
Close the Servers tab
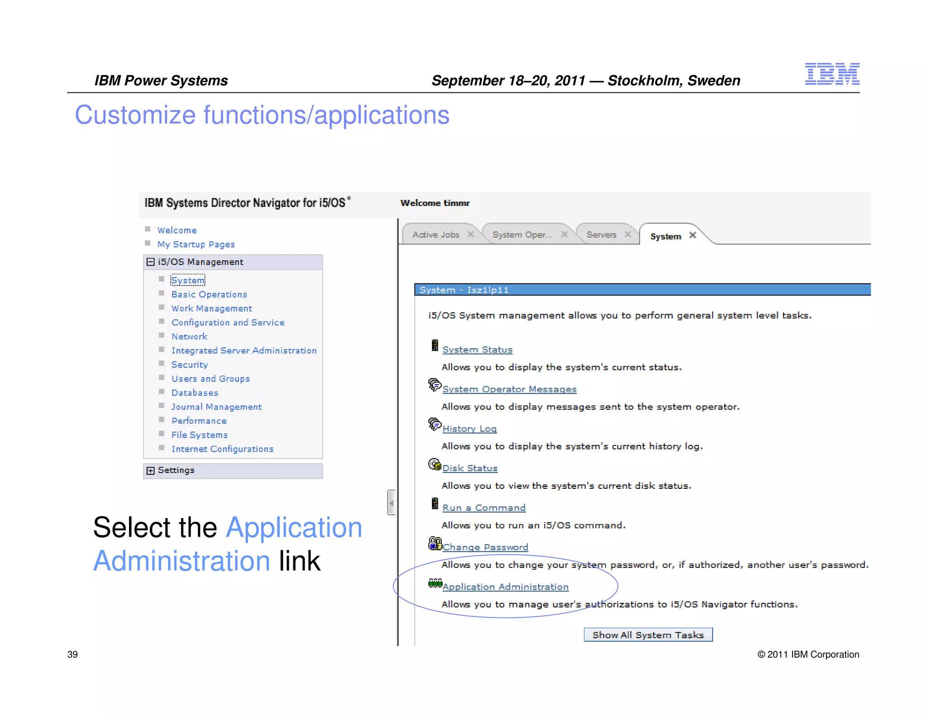(x=627, y=234)
